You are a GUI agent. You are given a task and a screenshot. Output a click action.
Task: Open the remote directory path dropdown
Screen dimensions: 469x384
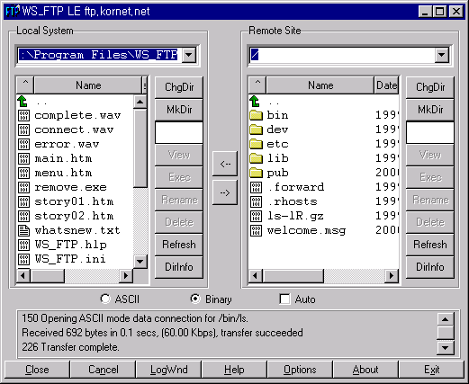pyautogui.click(x=442, y=55)
